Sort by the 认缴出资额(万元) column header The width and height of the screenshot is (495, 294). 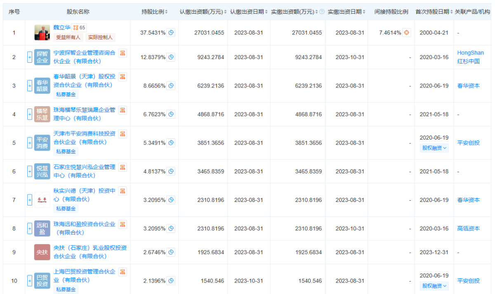click(203, 12)
